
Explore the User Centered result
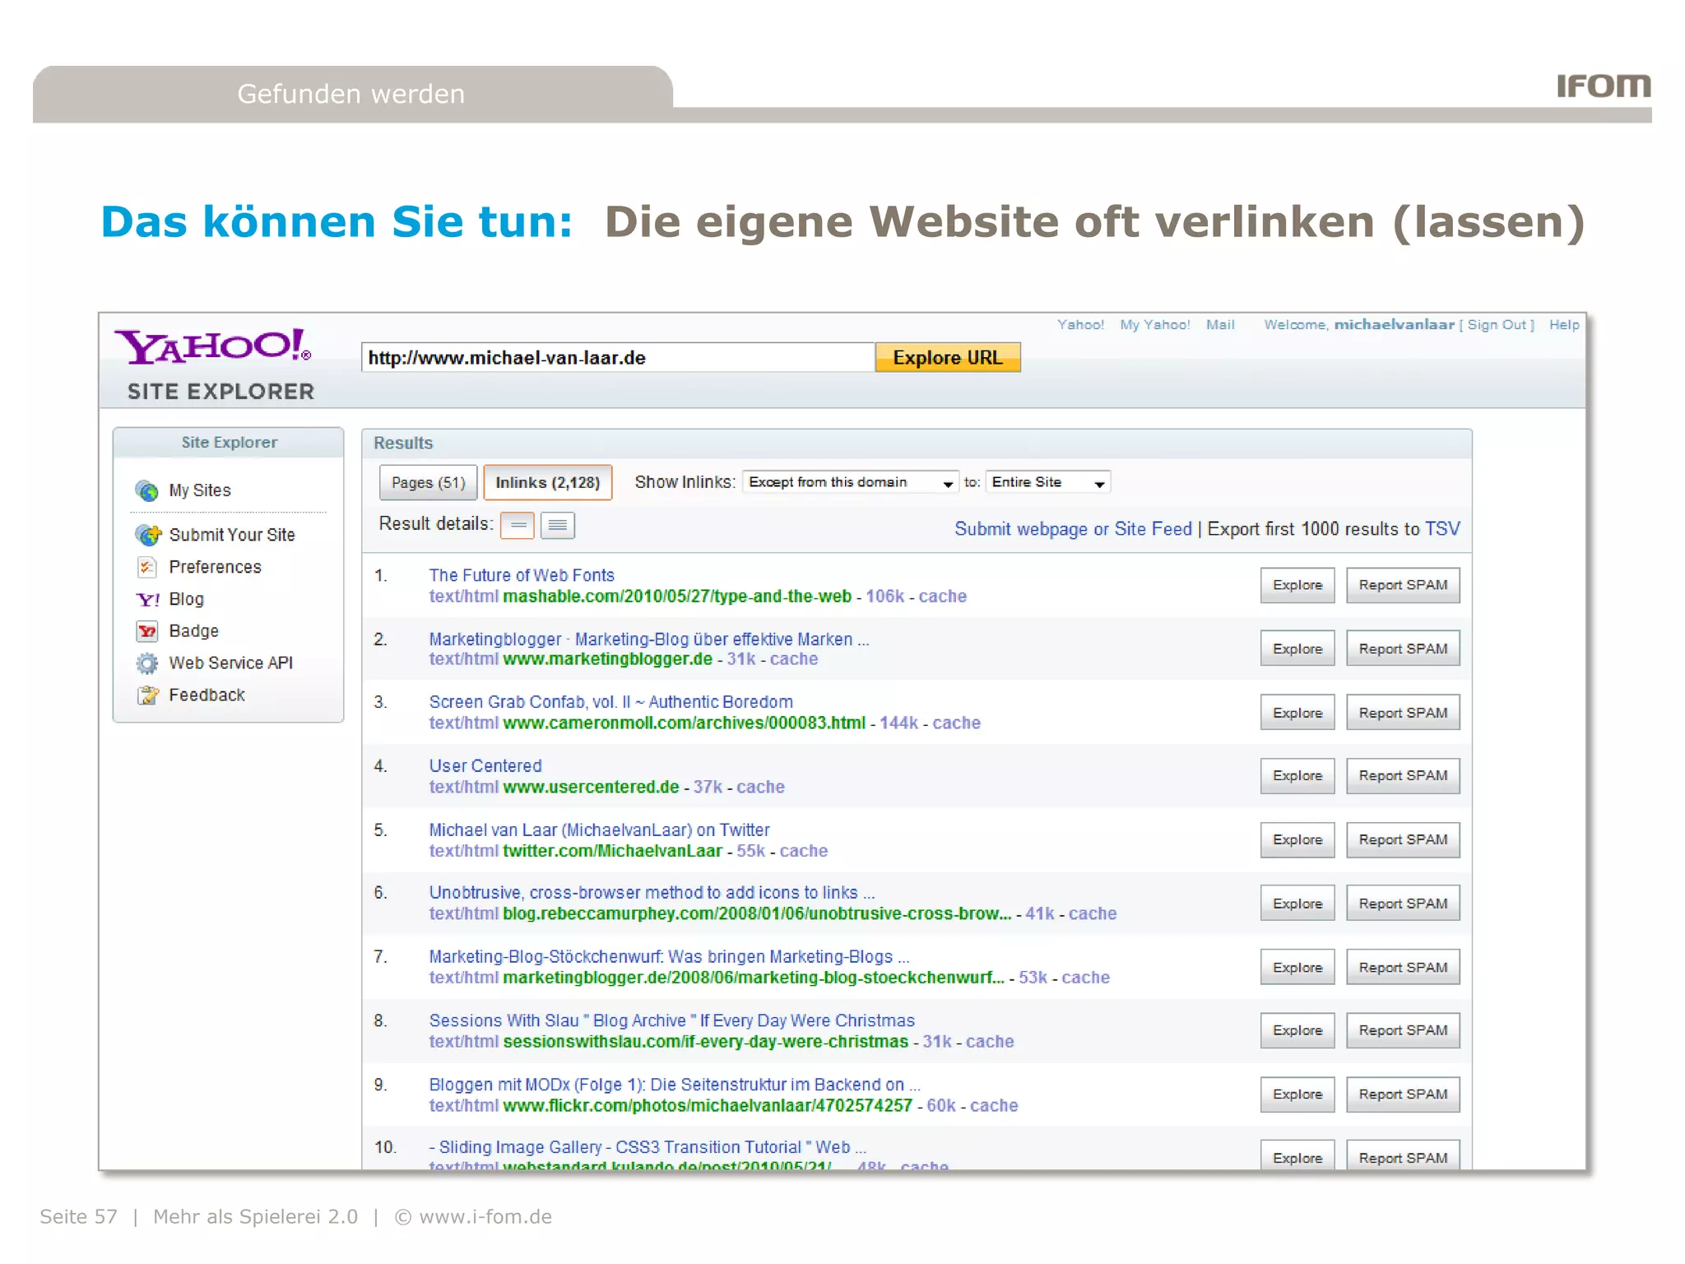point(1297,776)
